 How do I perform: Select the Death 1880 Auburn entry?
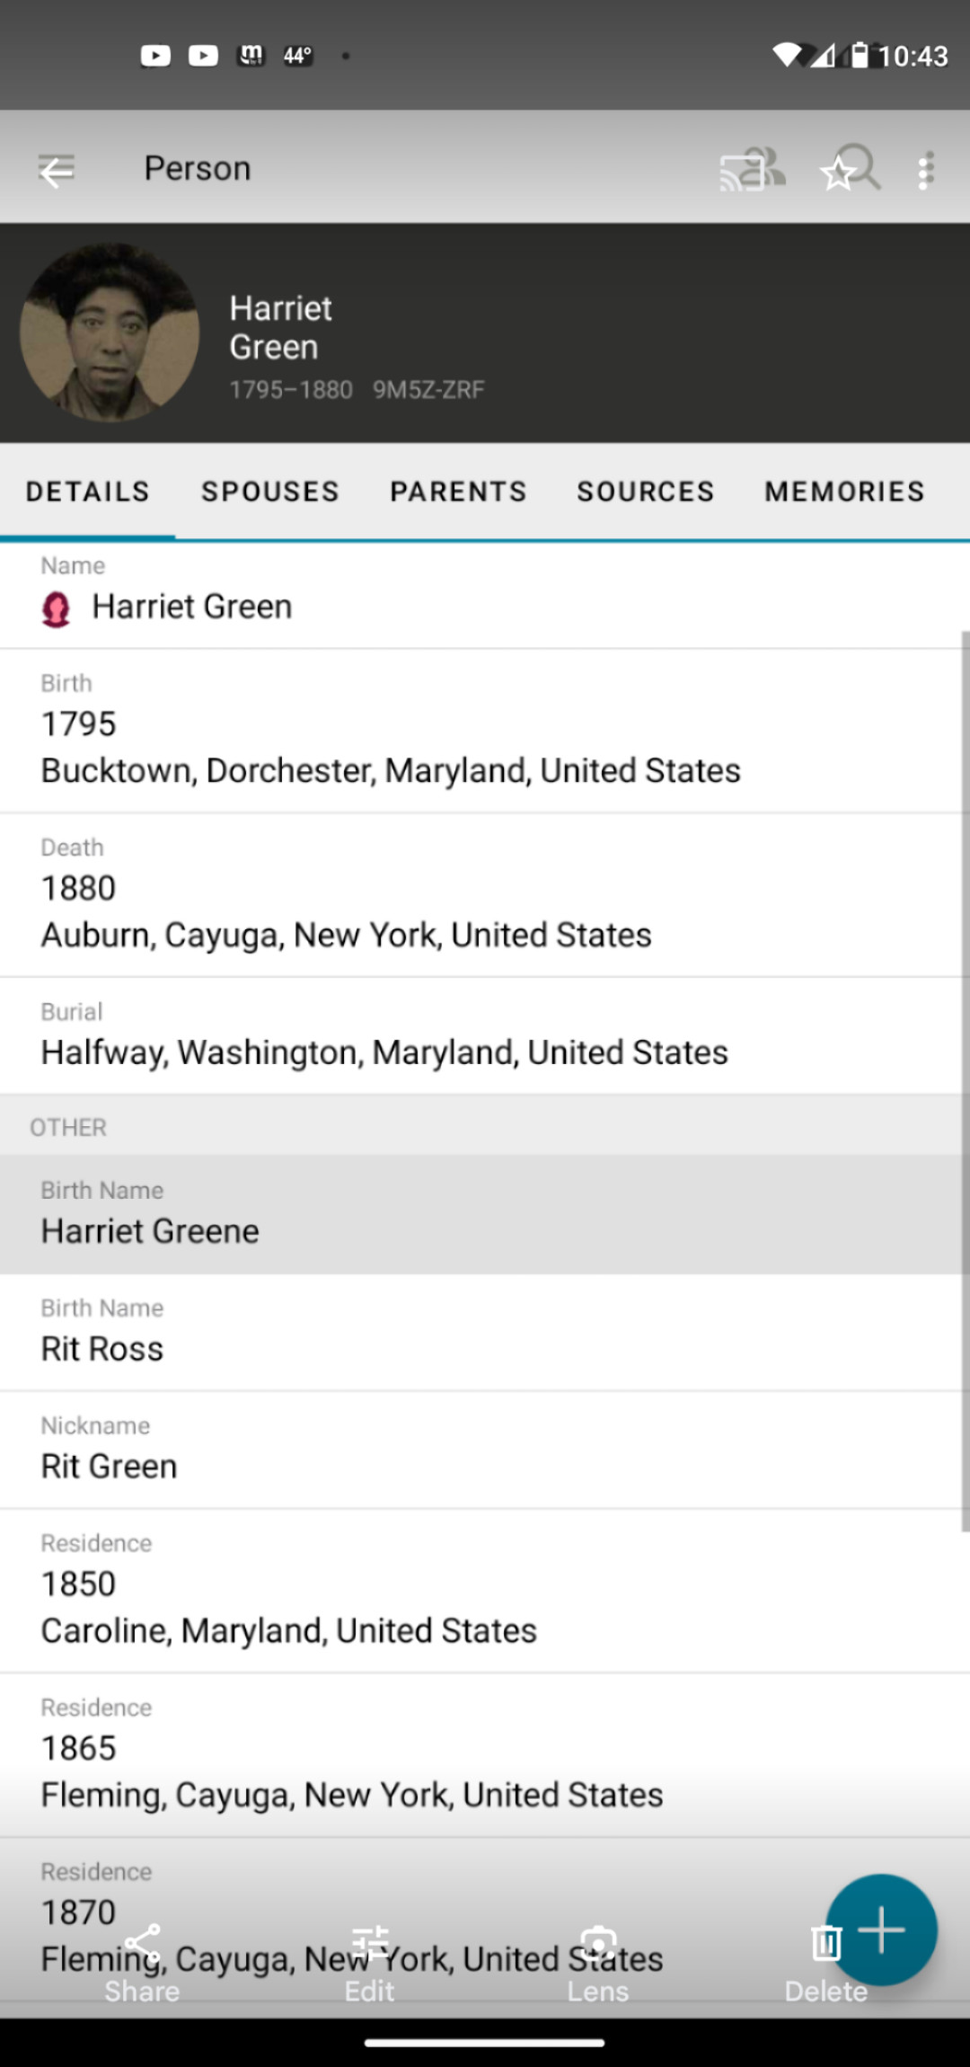point(346,912)
